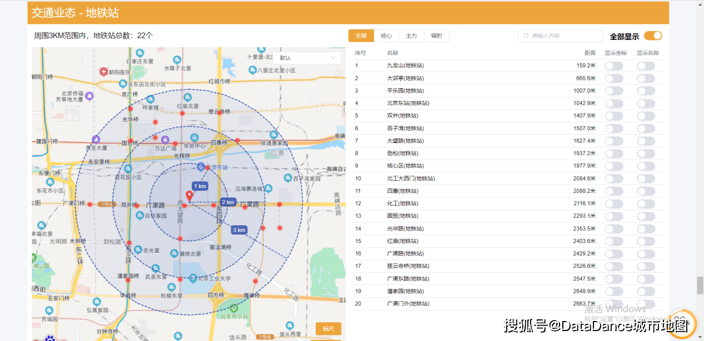Click the green 北京欢乐谷 park icon
Image resolution: width=704 pixels, height=341 pixels.
point(234,308)
